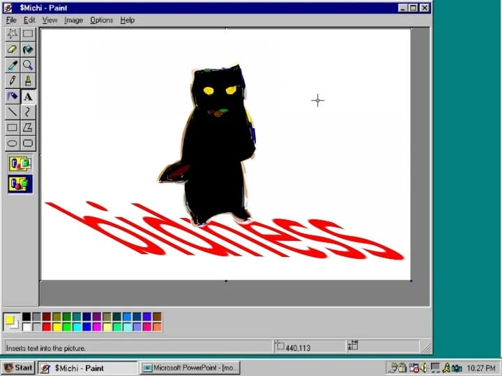
Task: Open the Help menu
Action: pos(127,19)
